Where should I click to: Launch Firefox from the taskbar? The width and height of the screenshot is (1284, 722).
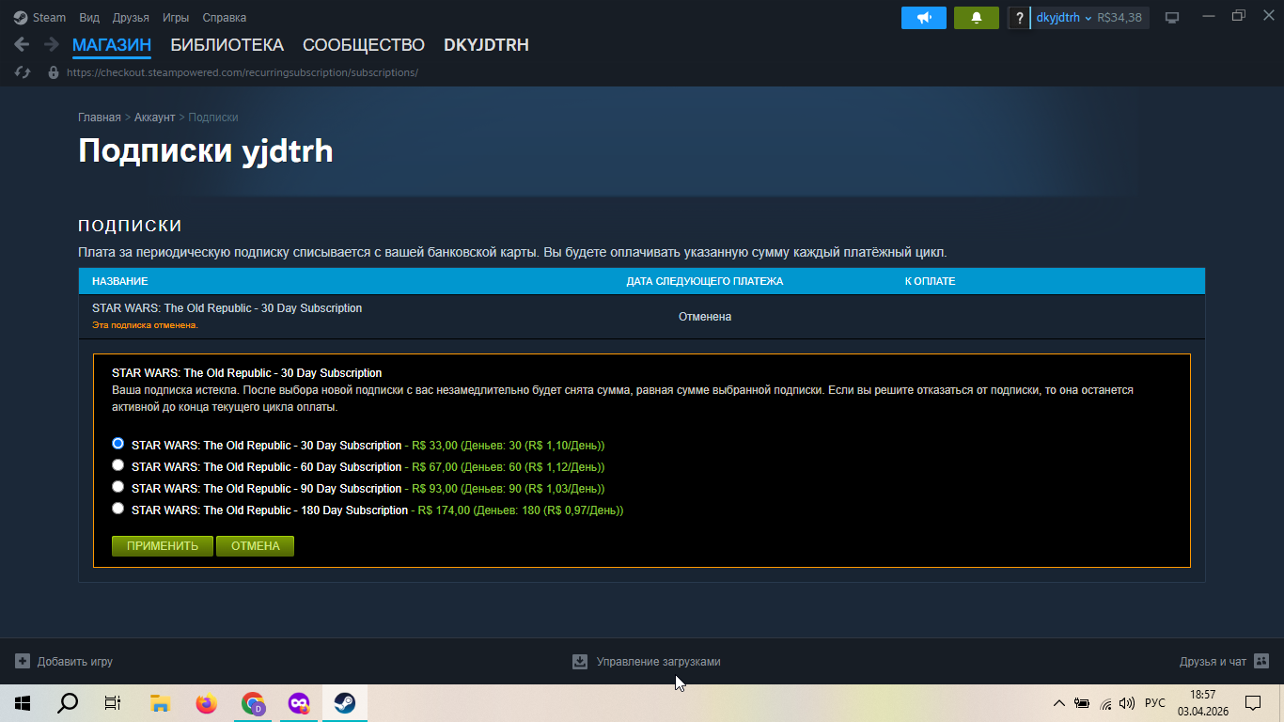206,703
